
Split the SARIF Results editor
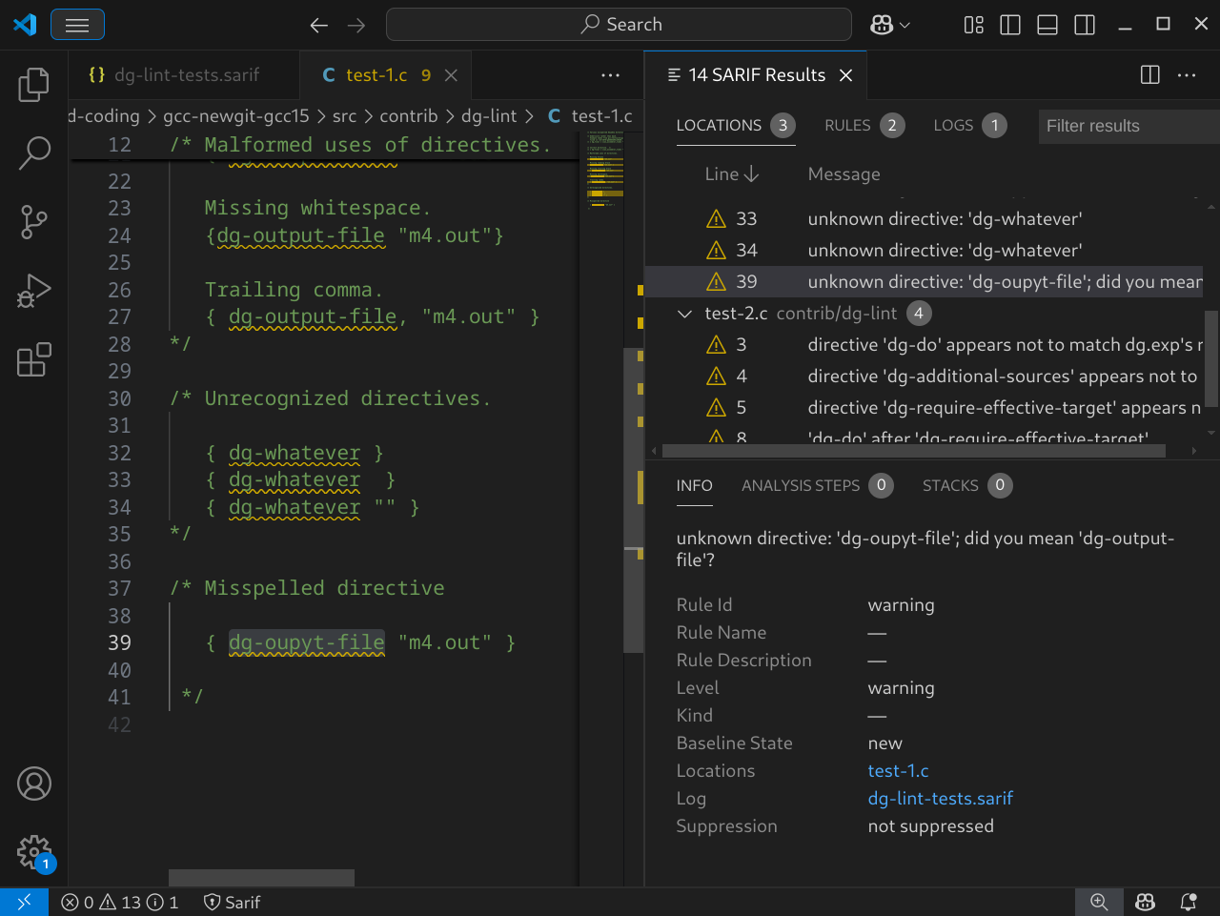1149,75
